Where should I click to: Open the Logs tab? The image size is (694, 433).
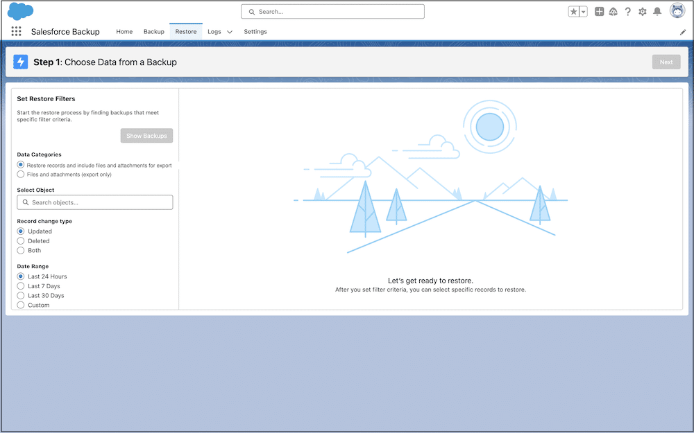(214, 32)
